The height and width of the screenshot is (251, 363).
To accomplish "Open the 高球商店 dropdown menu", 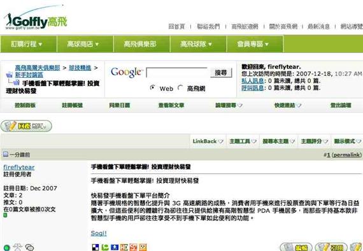I will click(x=85, y=44).
